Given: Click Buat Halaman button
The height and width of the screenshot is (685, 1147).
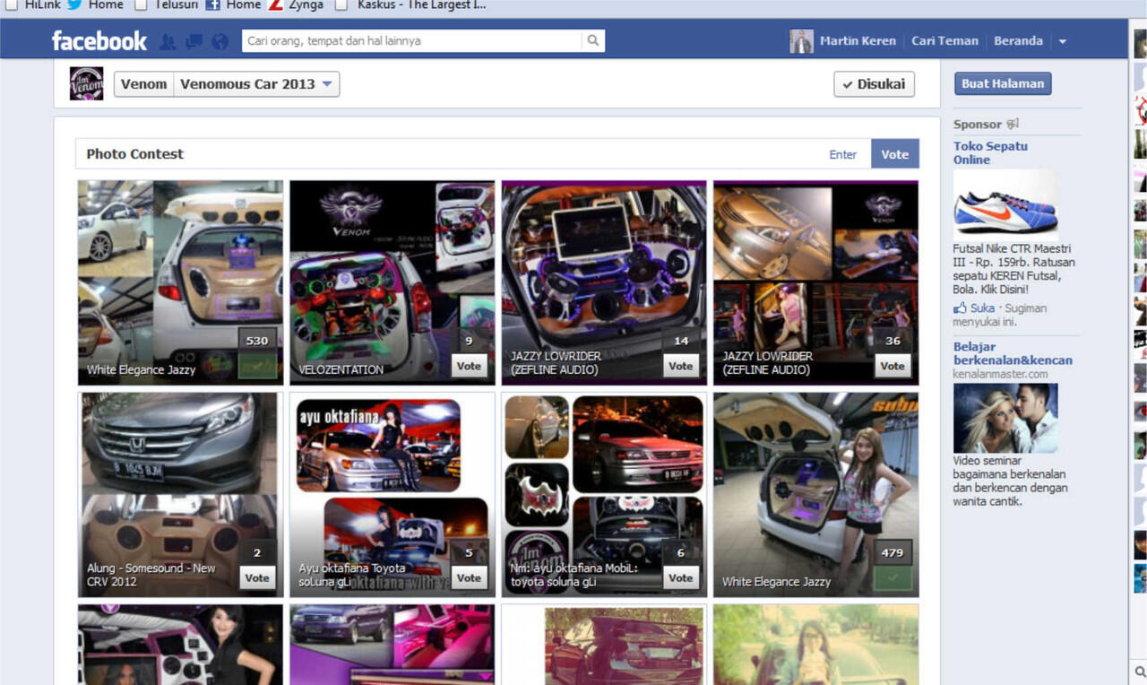Looking at the screenshot, I should 1003,83.
